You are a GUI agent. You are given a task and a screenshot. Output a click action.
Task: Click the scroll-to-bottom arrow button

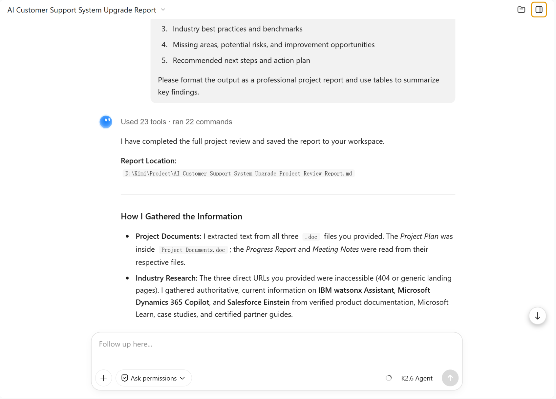coord(538,316)
